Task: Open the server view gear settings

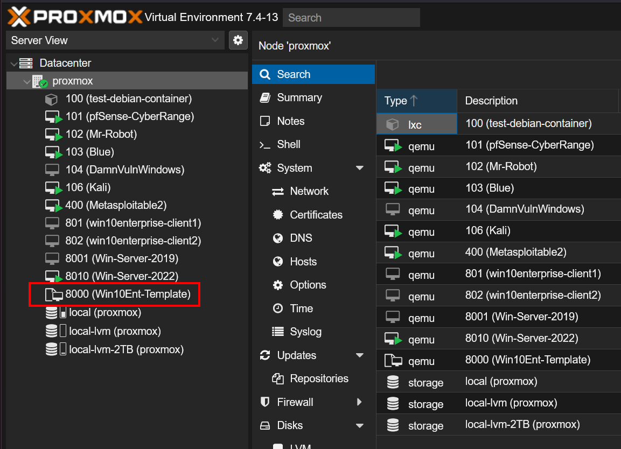Action: pos(238,40)
